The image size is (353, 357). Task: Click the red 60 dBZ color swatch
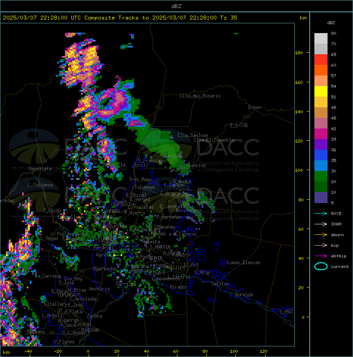pos(321,60)
